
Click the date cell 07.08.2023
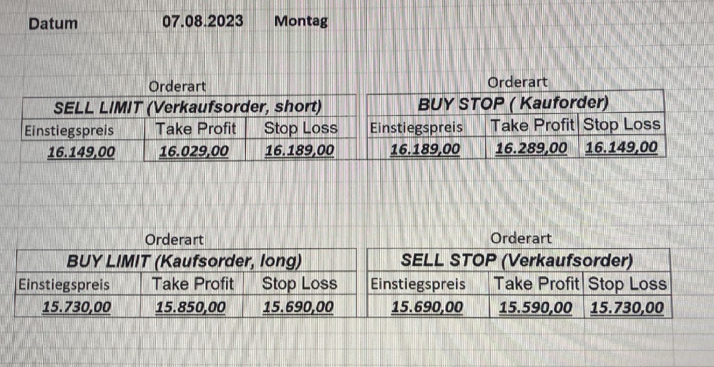click(x=203, y=22)
